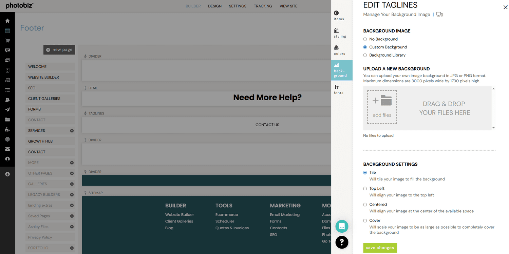Viewport: 509px width, 254px height.
Task: Click the plus icon at sidebar bottom
Action: [7, 174]
